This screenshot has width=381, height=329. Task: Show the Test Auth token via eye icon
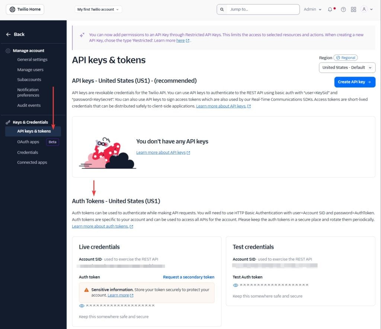click(236, 285)
